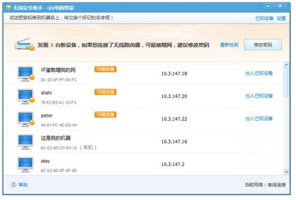Click scrollbar up arrow in device list

click(x=286, y=65)
